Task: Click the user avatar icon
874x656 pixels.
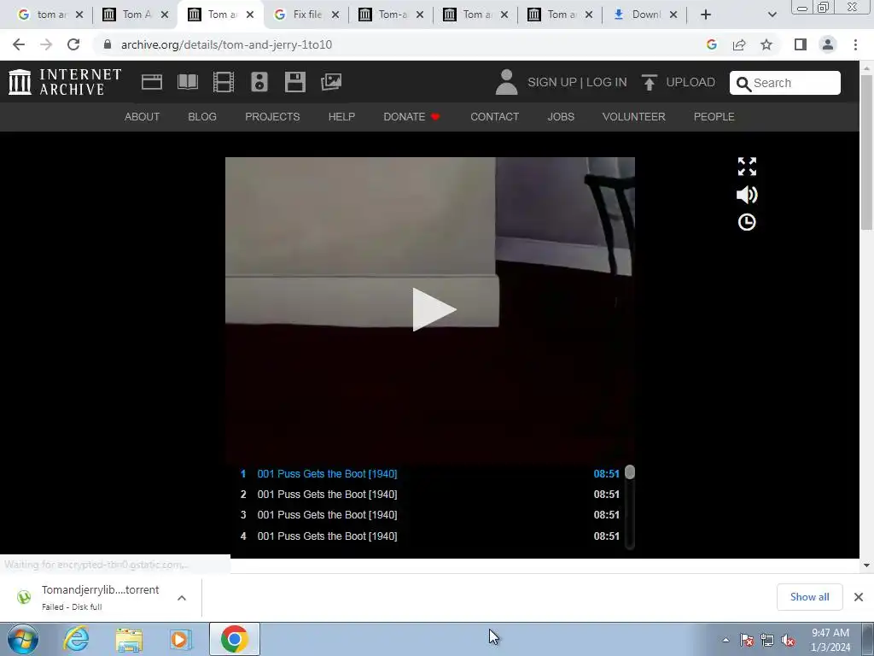Action: (x=506, y=82)
